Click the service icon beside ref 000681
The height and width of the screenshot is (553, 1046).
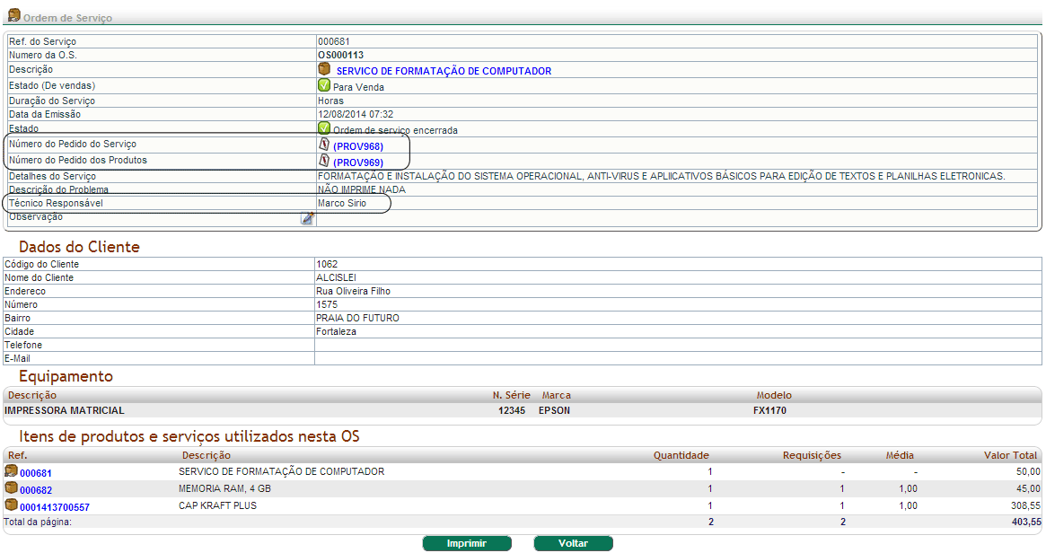[x=12, y=471]
